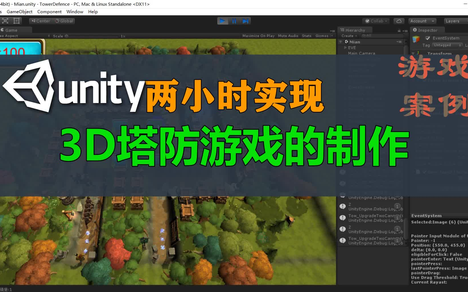Open the Free Aspect dropdown
The width and height of the screenshot is (468, 292).
pyautogui.click(x=25, y=36)
